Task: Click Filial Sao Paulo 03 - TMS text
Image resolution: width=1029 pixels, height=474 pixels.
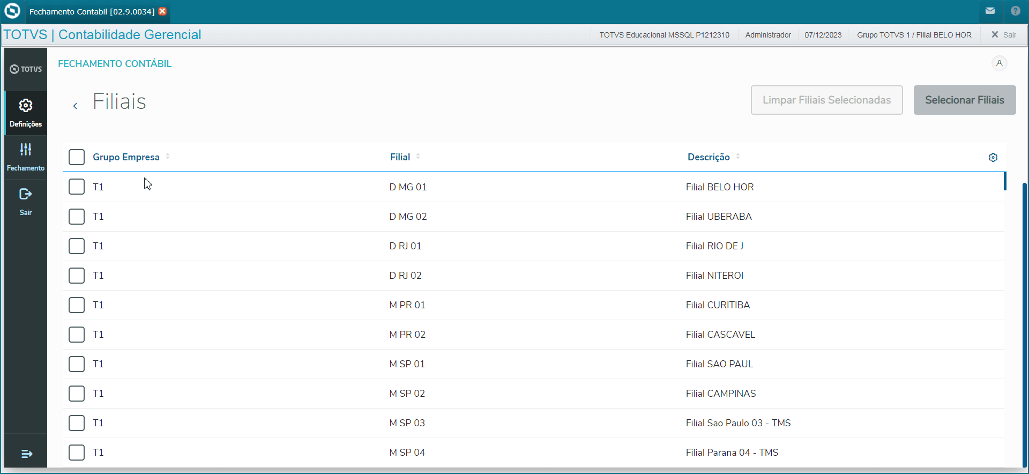Action: pyautogui.click(x=739, y=423)
